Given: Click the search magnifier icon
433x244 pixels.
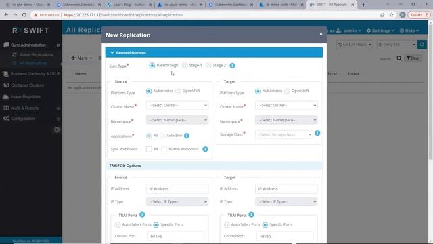Looking at the screenshot, I should (399, 58).
